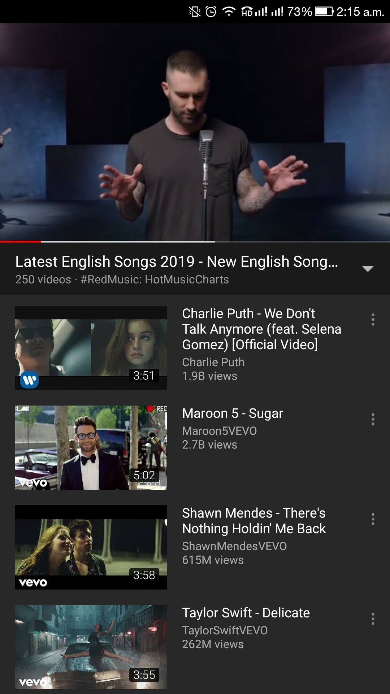Play the Taylor Swift Delicate thumbnail
This screenshot has height=694, width=390.
coord(91,647)
